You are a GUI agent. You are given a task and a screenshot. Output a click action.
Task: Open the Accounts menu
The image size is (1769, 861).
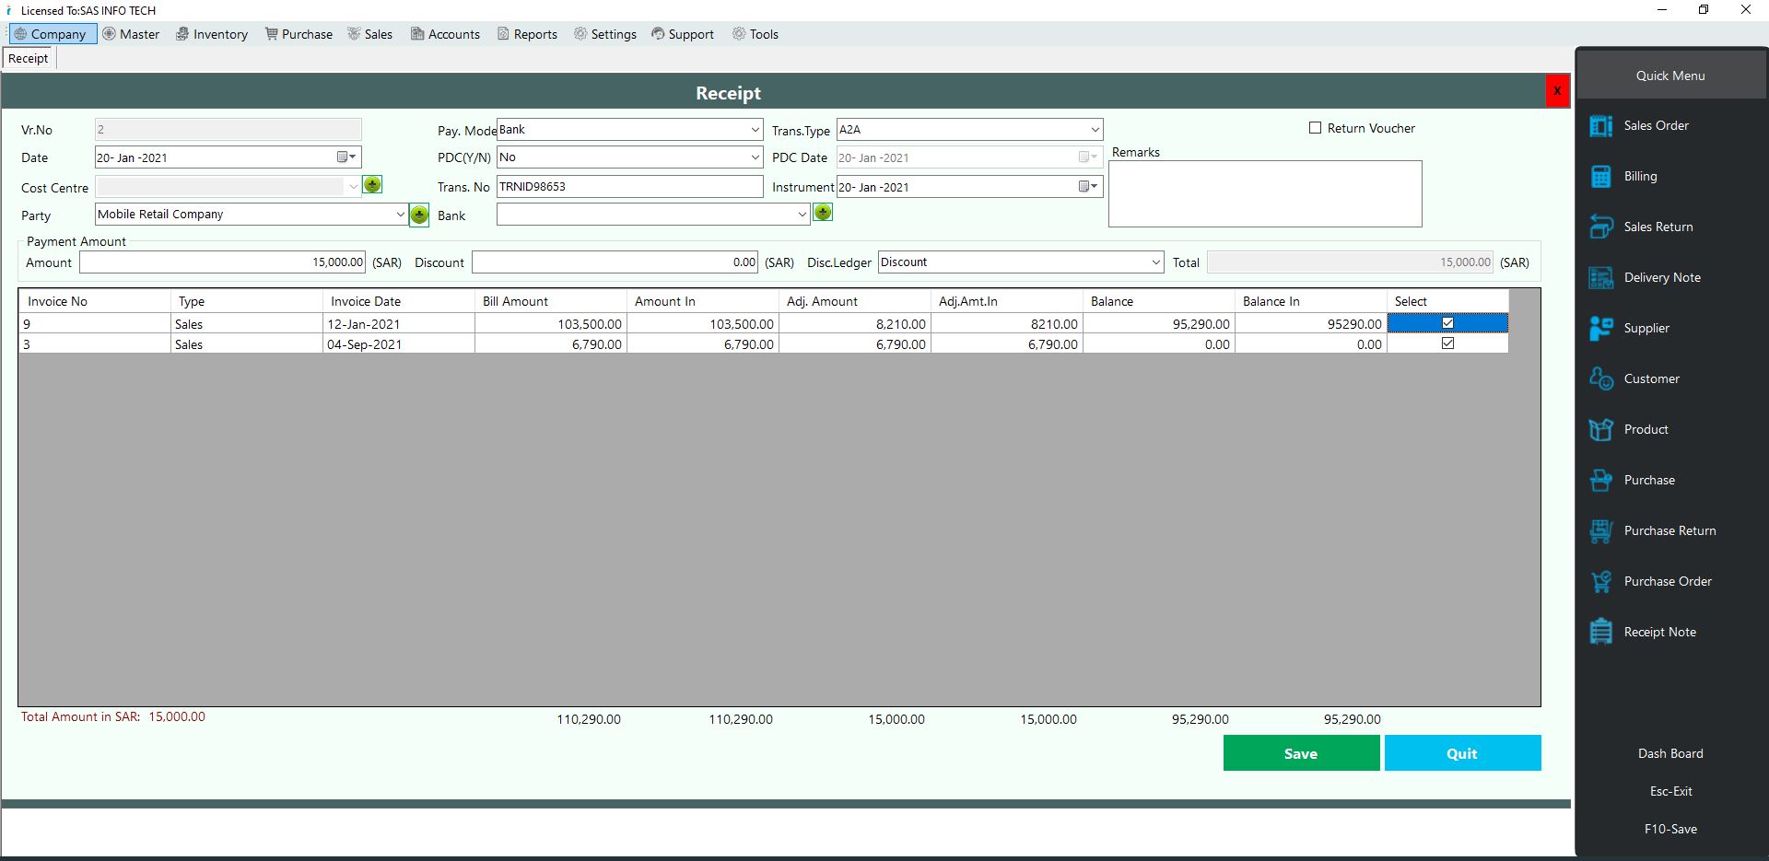pyautogui.click(x=445, y=34)
